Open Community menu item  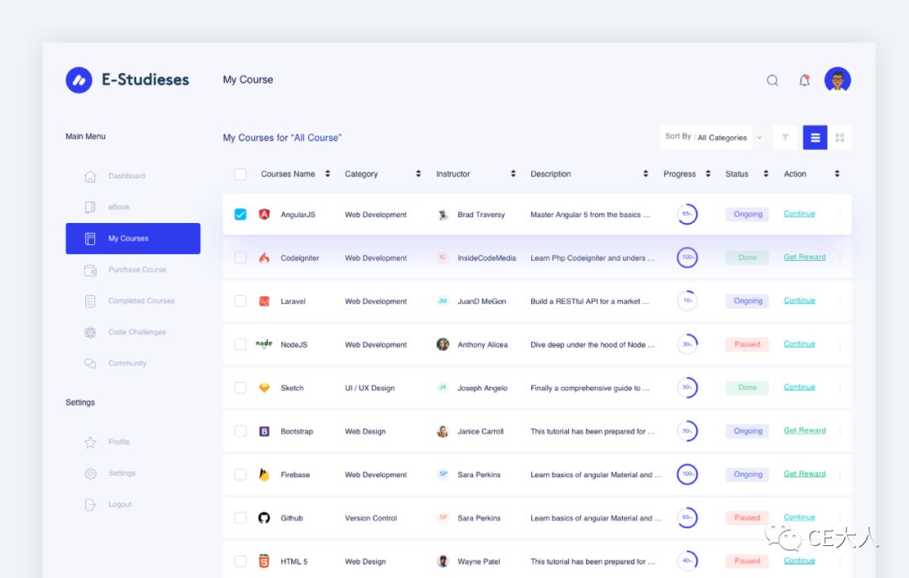[x=133, y=363]
